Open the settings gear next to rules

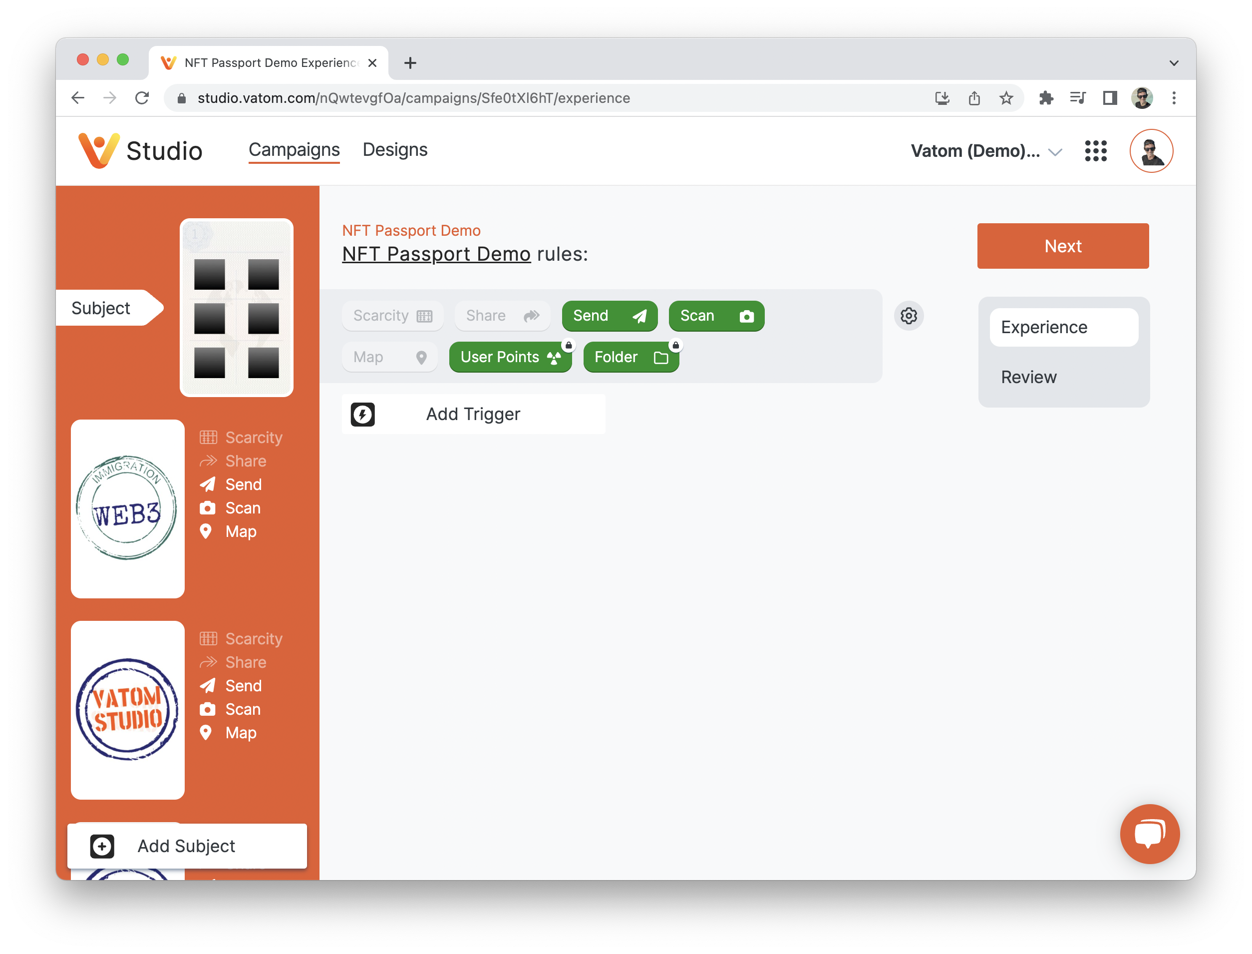coord(909,316)
